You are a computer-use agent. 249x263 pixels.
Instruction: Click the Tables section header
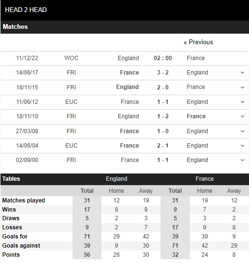pyautogui.click(x=11, y=179)
